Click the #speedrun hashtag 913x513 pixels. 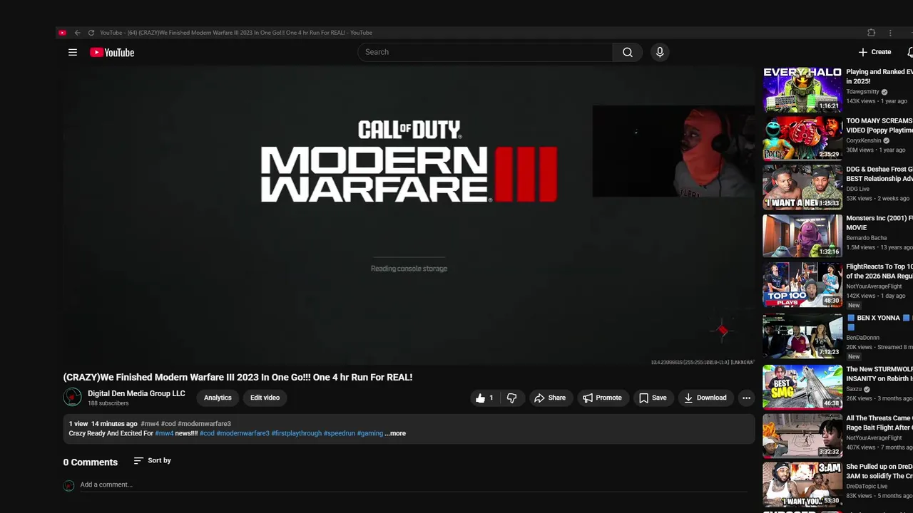tap(339, 433)
